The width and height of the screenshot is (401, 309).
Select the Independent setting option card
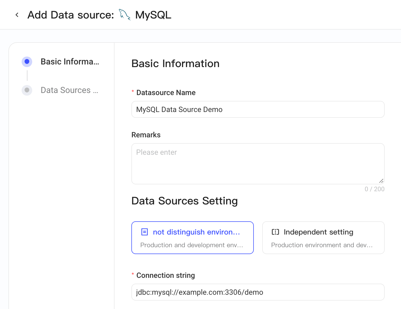point(323,238)
